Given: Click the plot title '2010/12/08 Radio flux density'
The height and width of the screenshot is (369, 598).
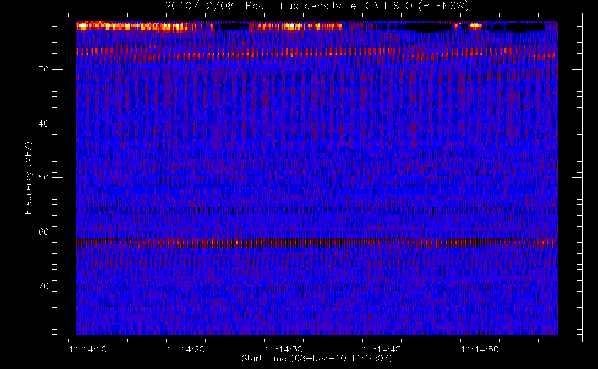Looking at the screenshot, I should (317, 6).
